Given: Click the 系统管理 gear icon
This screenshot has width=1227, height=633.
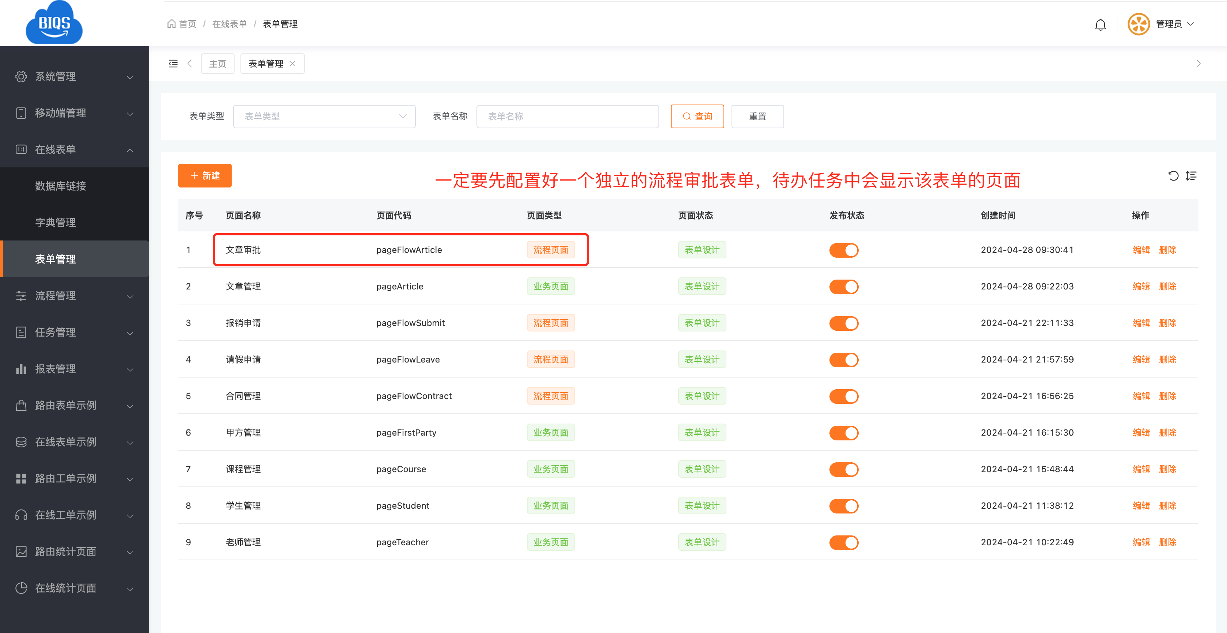Looking at the screenshot, I should tap(21, 77).
